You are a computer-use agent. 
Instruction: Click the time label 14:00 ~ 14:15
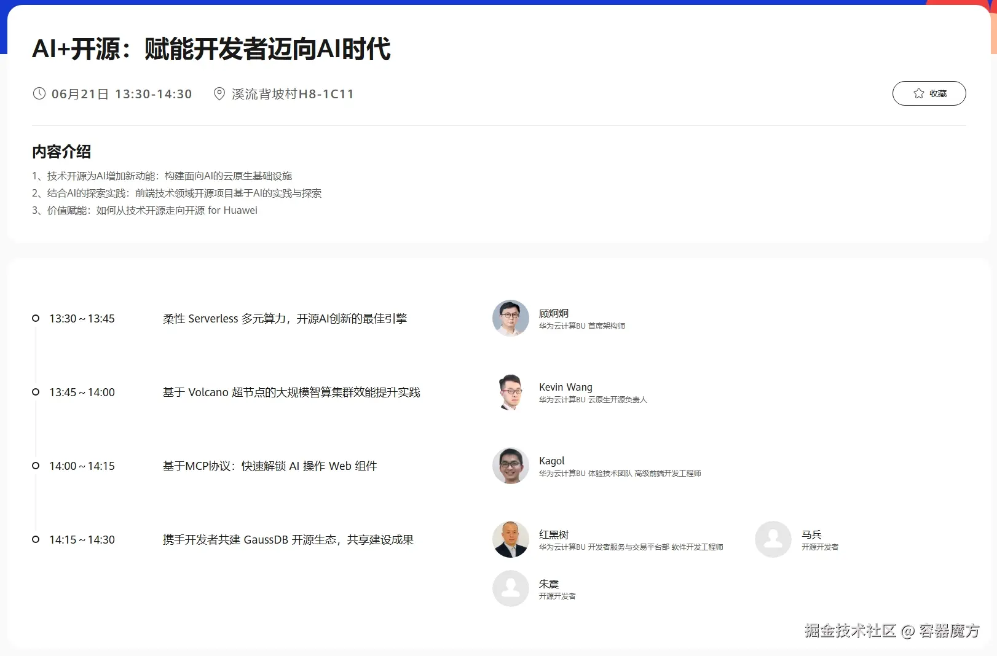[x=82, y=466]
